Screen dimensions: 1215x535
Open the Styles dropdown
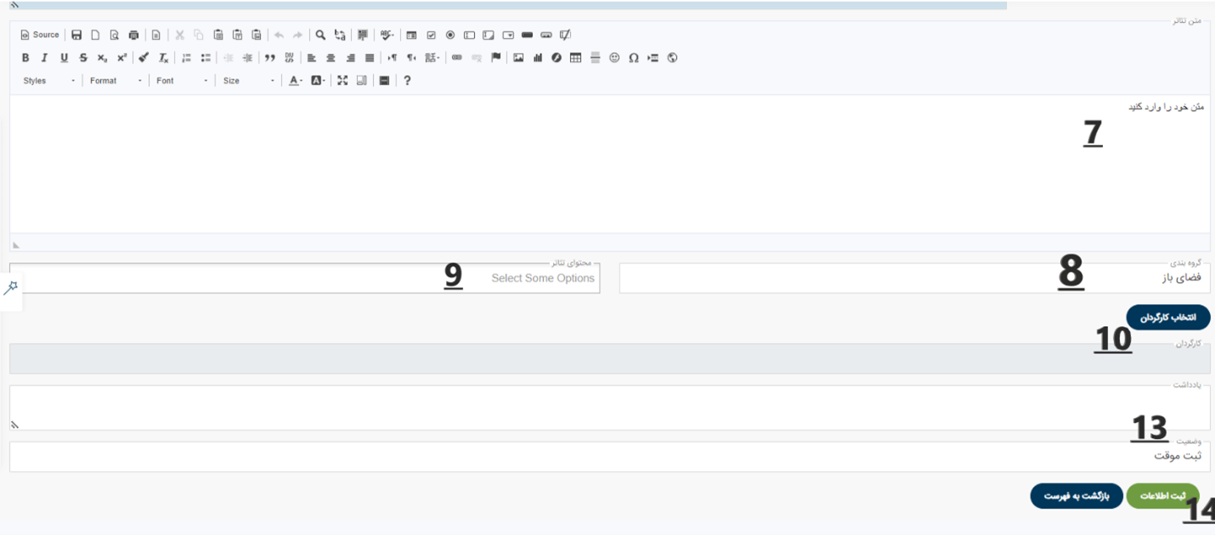point(48,81)
